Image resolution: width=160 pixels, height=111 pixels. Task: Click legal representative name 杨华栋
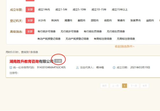point(100,67)
